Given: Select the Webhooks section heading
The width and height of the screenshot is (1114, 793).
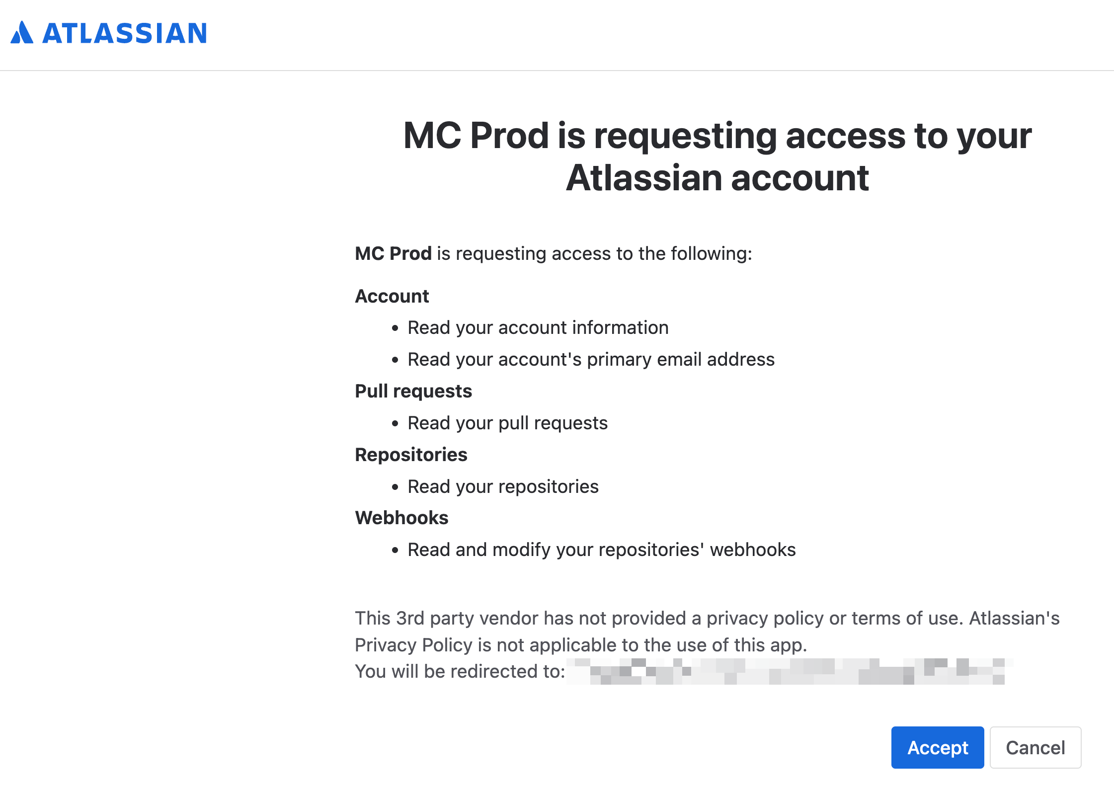Looking at the screenshot, I should point(401,518).
